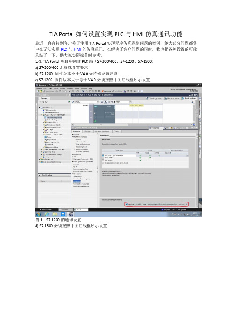Open the Edit menu
This screenshot has width=232, height=329.
(45, 88)
